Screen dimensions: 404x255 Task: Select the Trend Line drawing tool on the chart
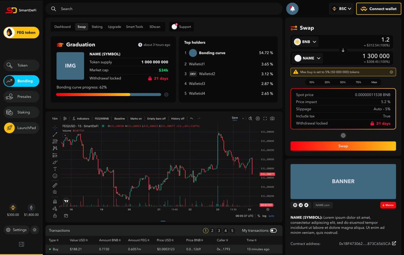tap(55, 134)
